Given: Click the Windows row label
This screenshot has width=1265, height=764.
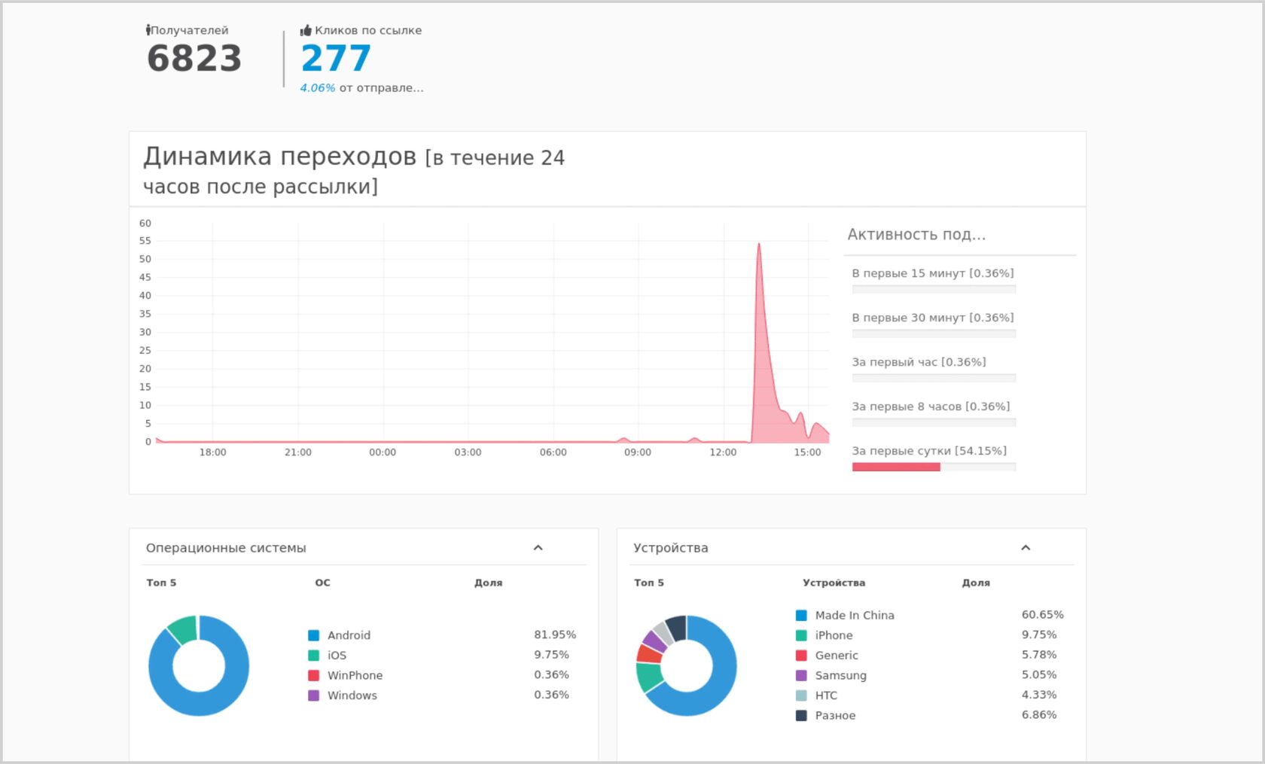Looking at the screenshot, I should click(352, 696).
